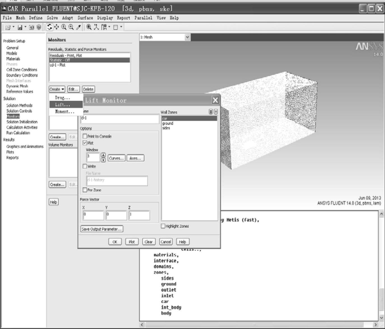Enable Print to Console checkbox
385x329 pixels.
[x=85, y=136]
